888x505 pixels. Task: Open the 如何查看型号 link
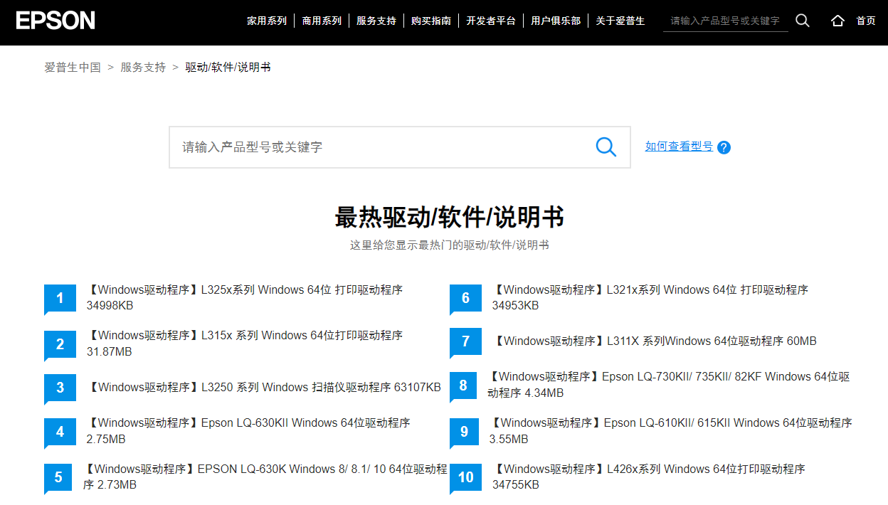click(x=679, y=147)
